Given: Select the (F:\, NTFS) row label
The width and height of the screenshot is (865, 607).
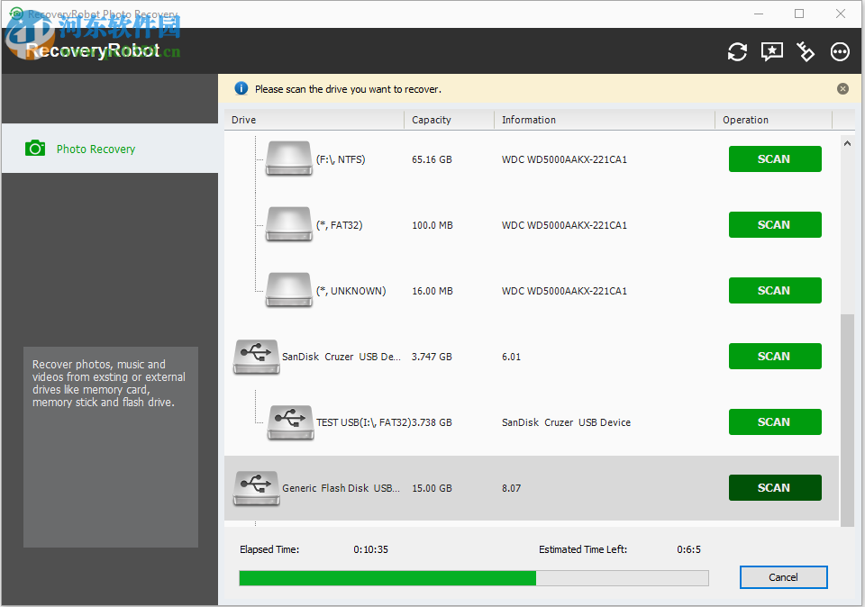Looking at the screenshot, I should (x=341, y=159).
